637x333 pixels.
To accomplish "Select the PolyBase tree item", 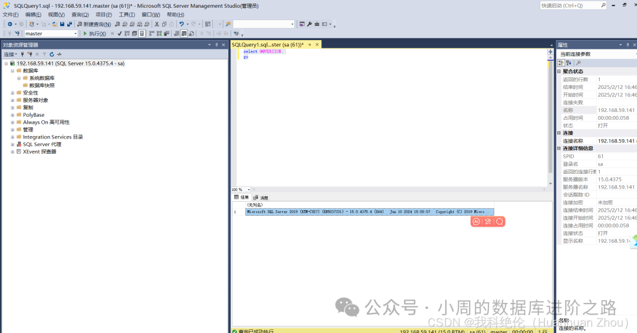I will pos(34,115).
